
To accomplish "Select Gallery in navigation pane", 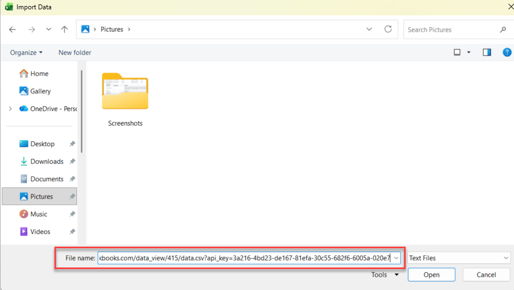I will [35, 91].
